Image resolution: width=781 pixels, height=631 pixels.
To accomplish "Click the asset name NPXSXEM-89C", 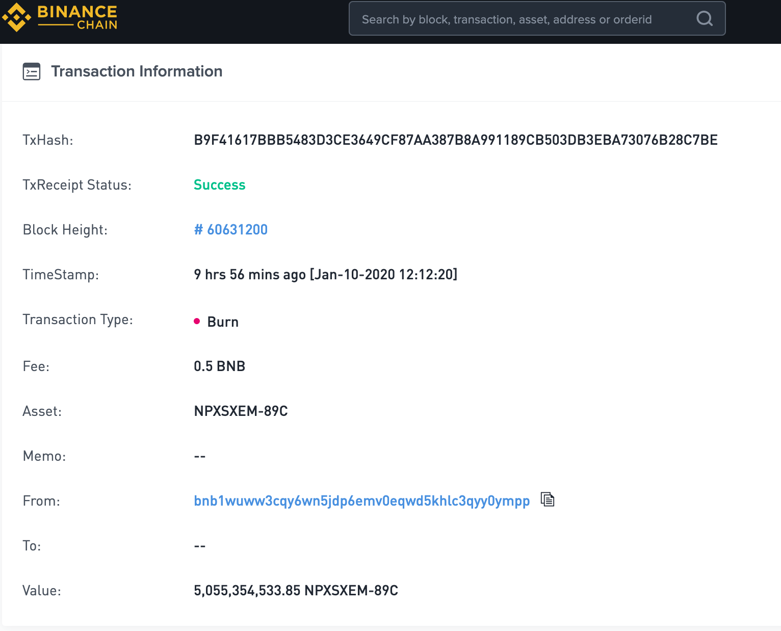I will 241,411.
